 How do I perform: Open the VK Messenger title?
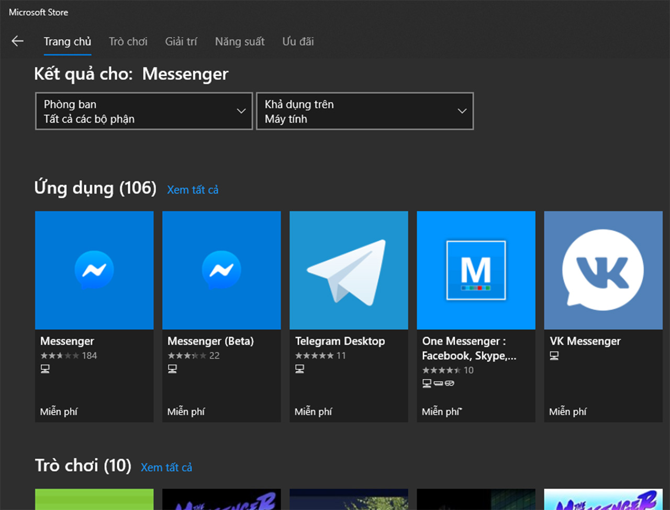coord(585,341)
